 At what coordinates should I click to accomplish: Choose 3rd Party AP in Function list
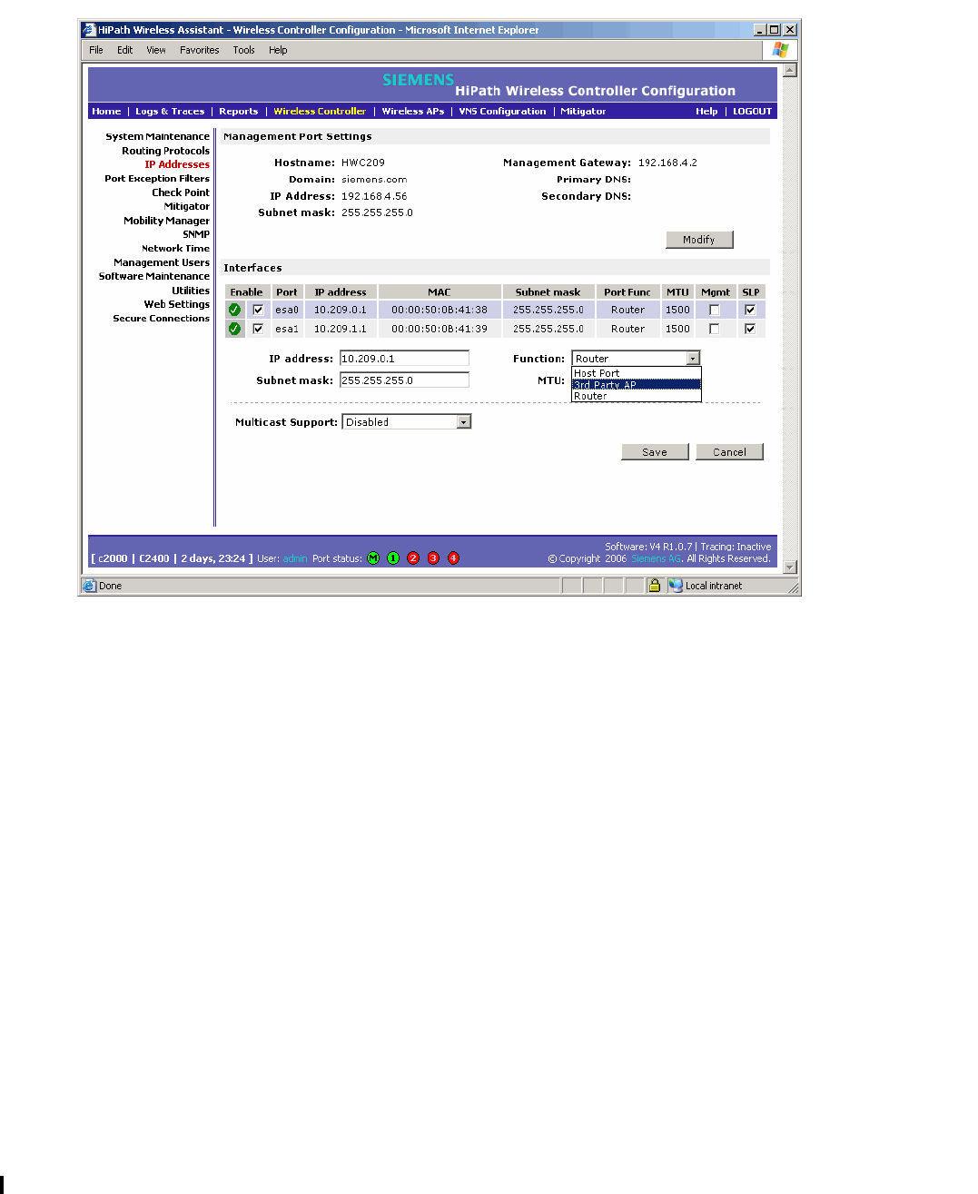637,384
